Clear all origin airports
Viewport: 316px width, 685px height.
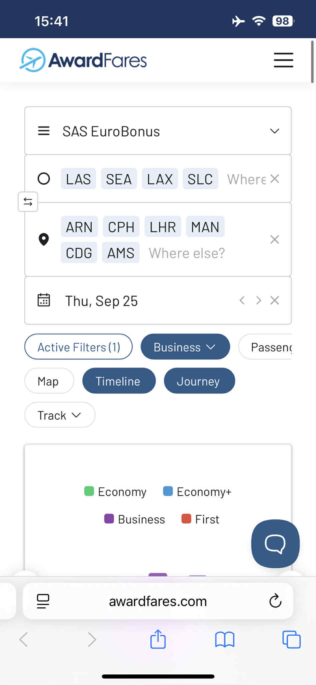(x=274, y=179)
